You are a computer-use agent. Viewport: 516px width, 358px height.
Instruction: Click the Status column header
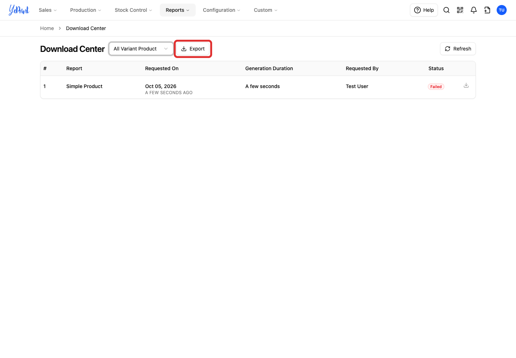(x=436, y=68)
